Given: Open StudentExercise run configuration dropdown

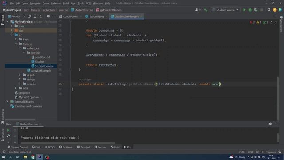Looking at the screenshot, I should pos(225,10).
